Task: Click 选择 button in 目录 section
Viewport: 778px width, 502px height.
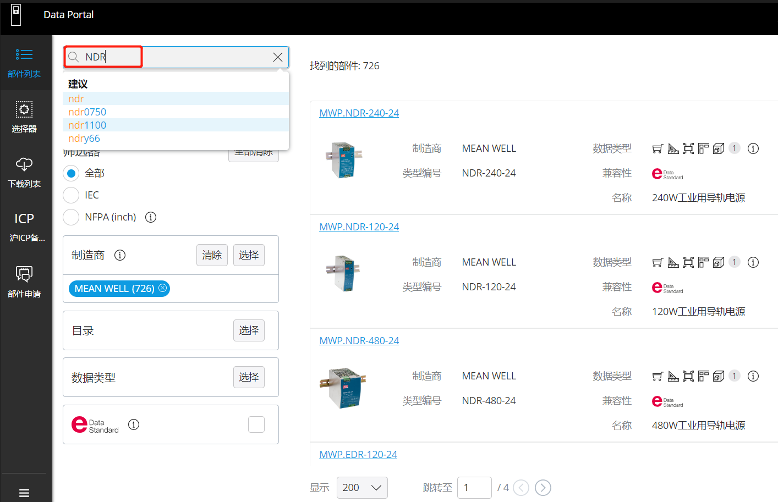Action: click(249, 330)
